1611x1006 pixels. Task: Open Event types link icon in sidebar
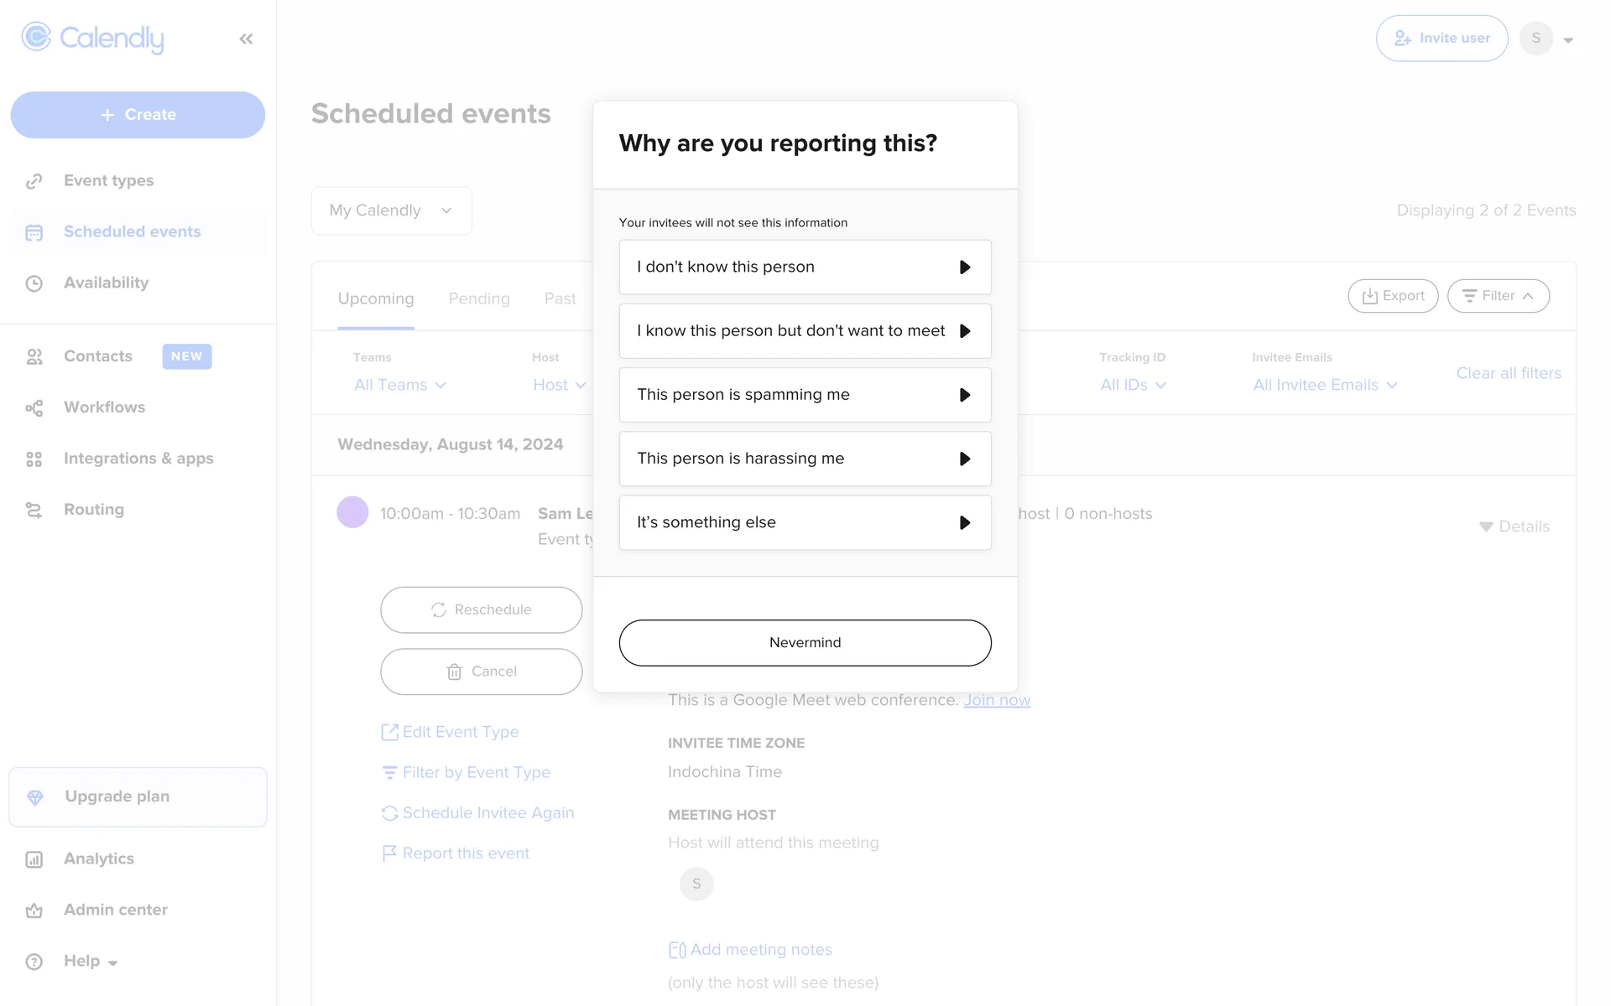(34, 181)
